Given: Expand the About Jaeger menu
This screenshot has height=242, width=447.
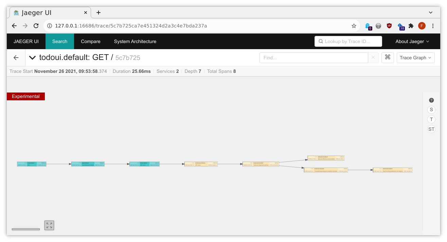Looking at the screenshot, I should click(412, 41).
